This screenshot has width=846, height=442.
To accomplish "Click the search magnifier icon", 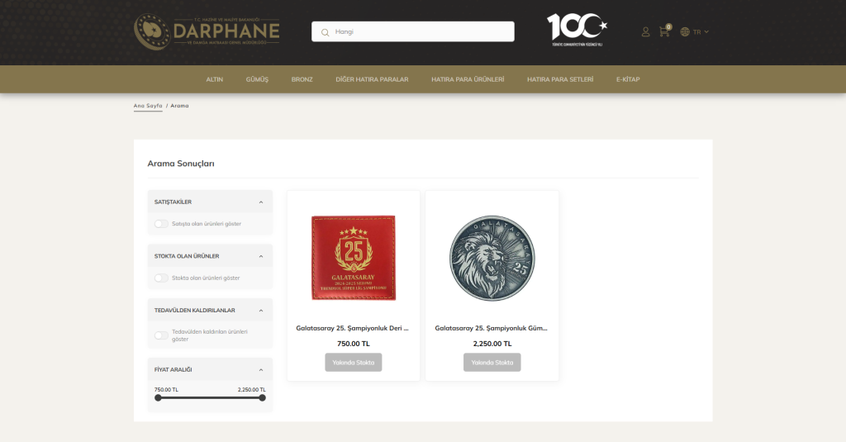I will (325, 32).
